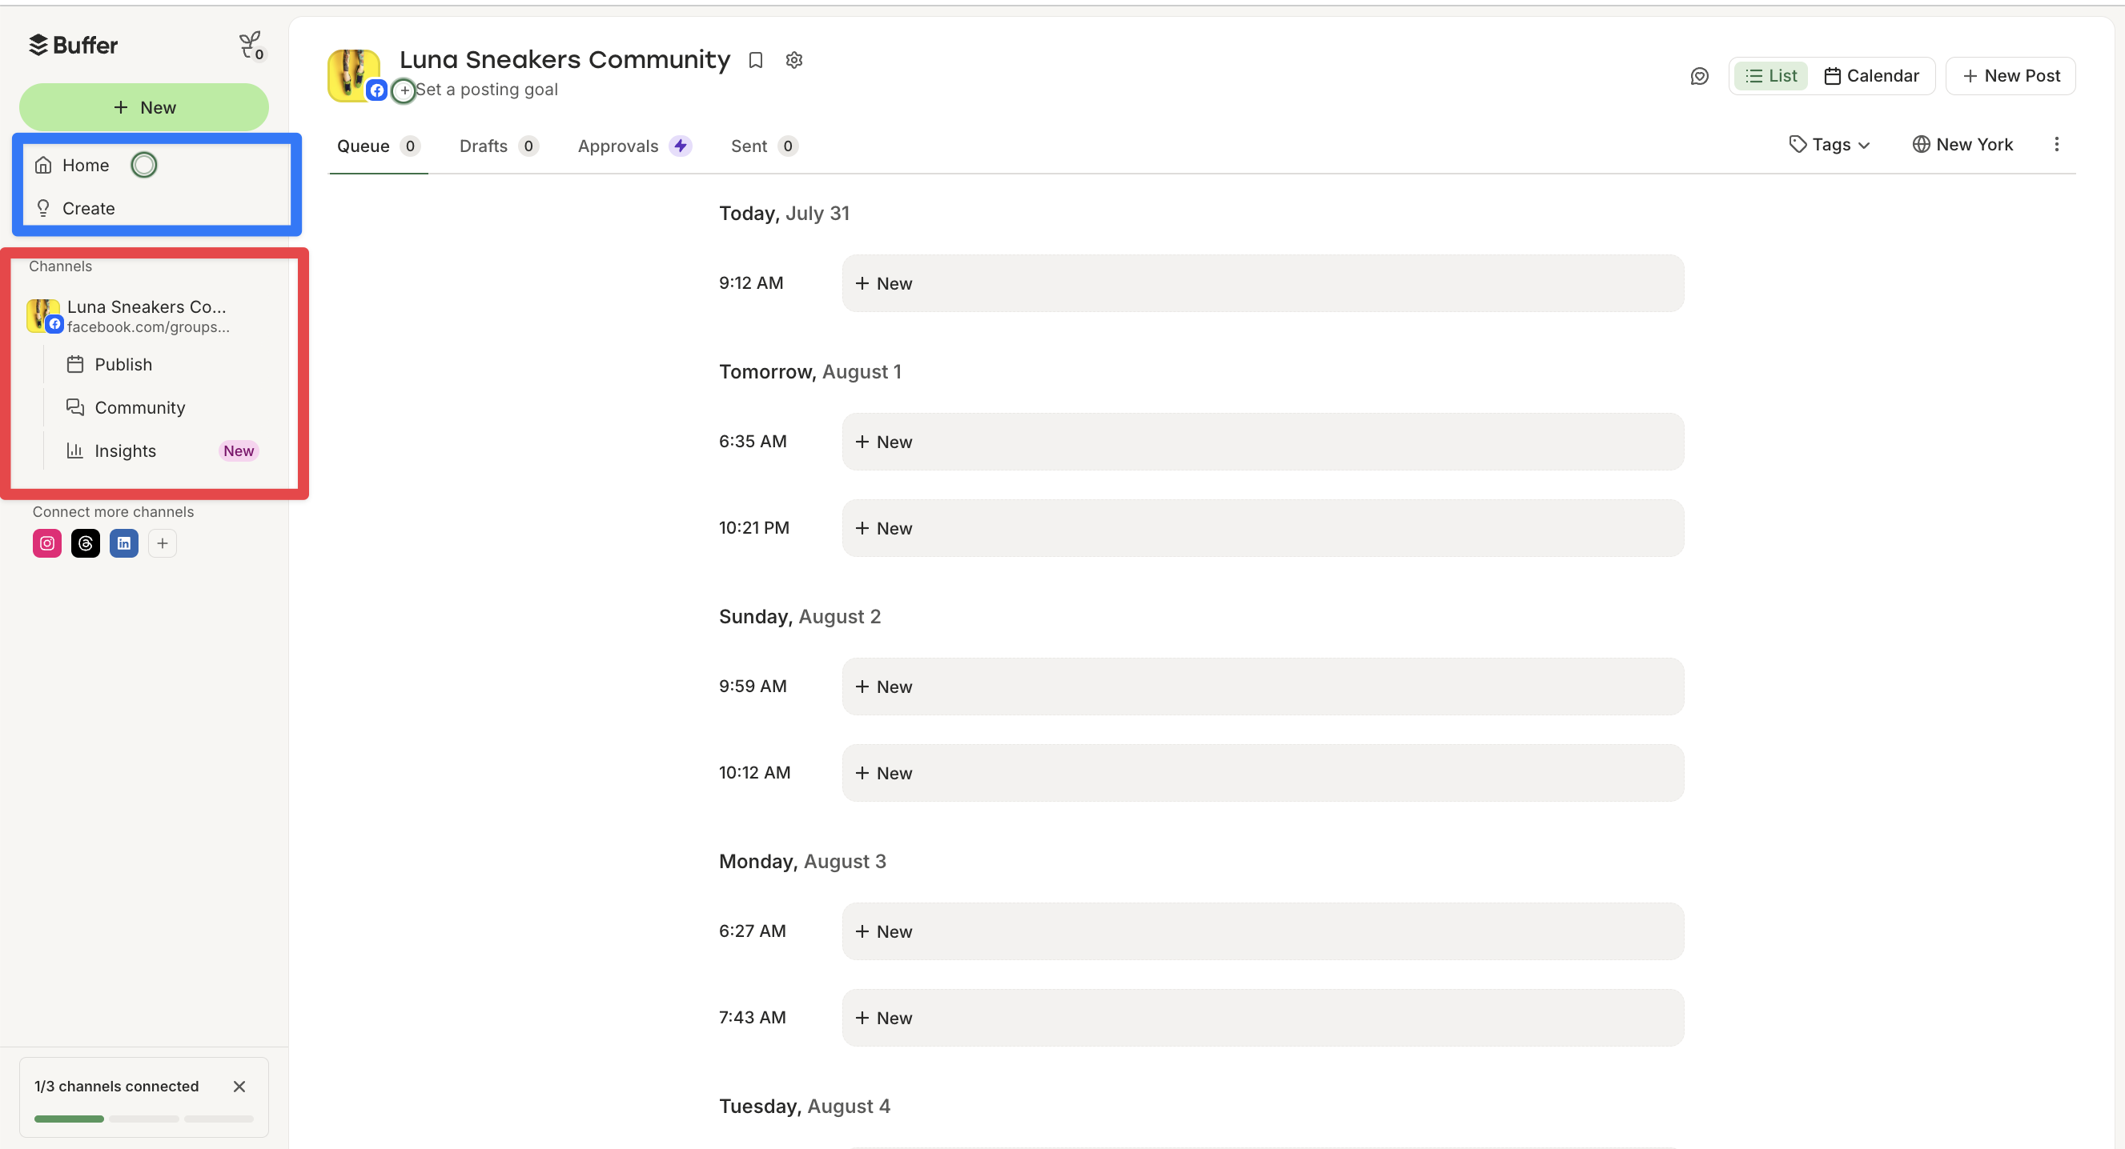Select the Sent tab
The image size is (2125, 1149).
(763, 146)
